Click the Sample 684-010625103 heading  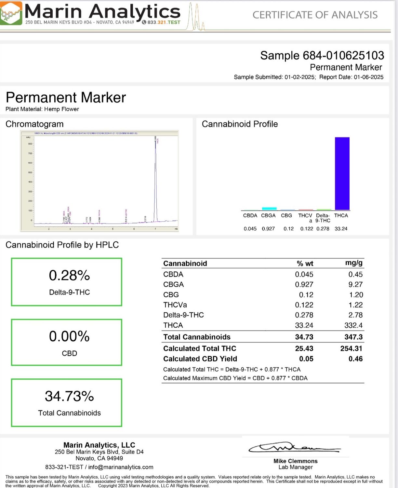tap(322, 56)
